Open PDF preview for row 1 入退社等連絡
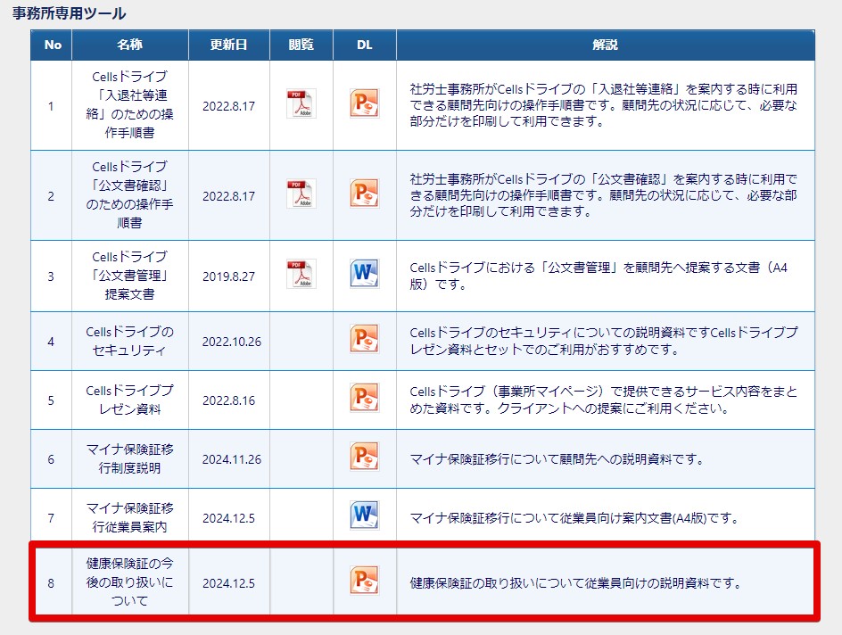This screenshot has height=635, width=842. [x=301, y=103]
